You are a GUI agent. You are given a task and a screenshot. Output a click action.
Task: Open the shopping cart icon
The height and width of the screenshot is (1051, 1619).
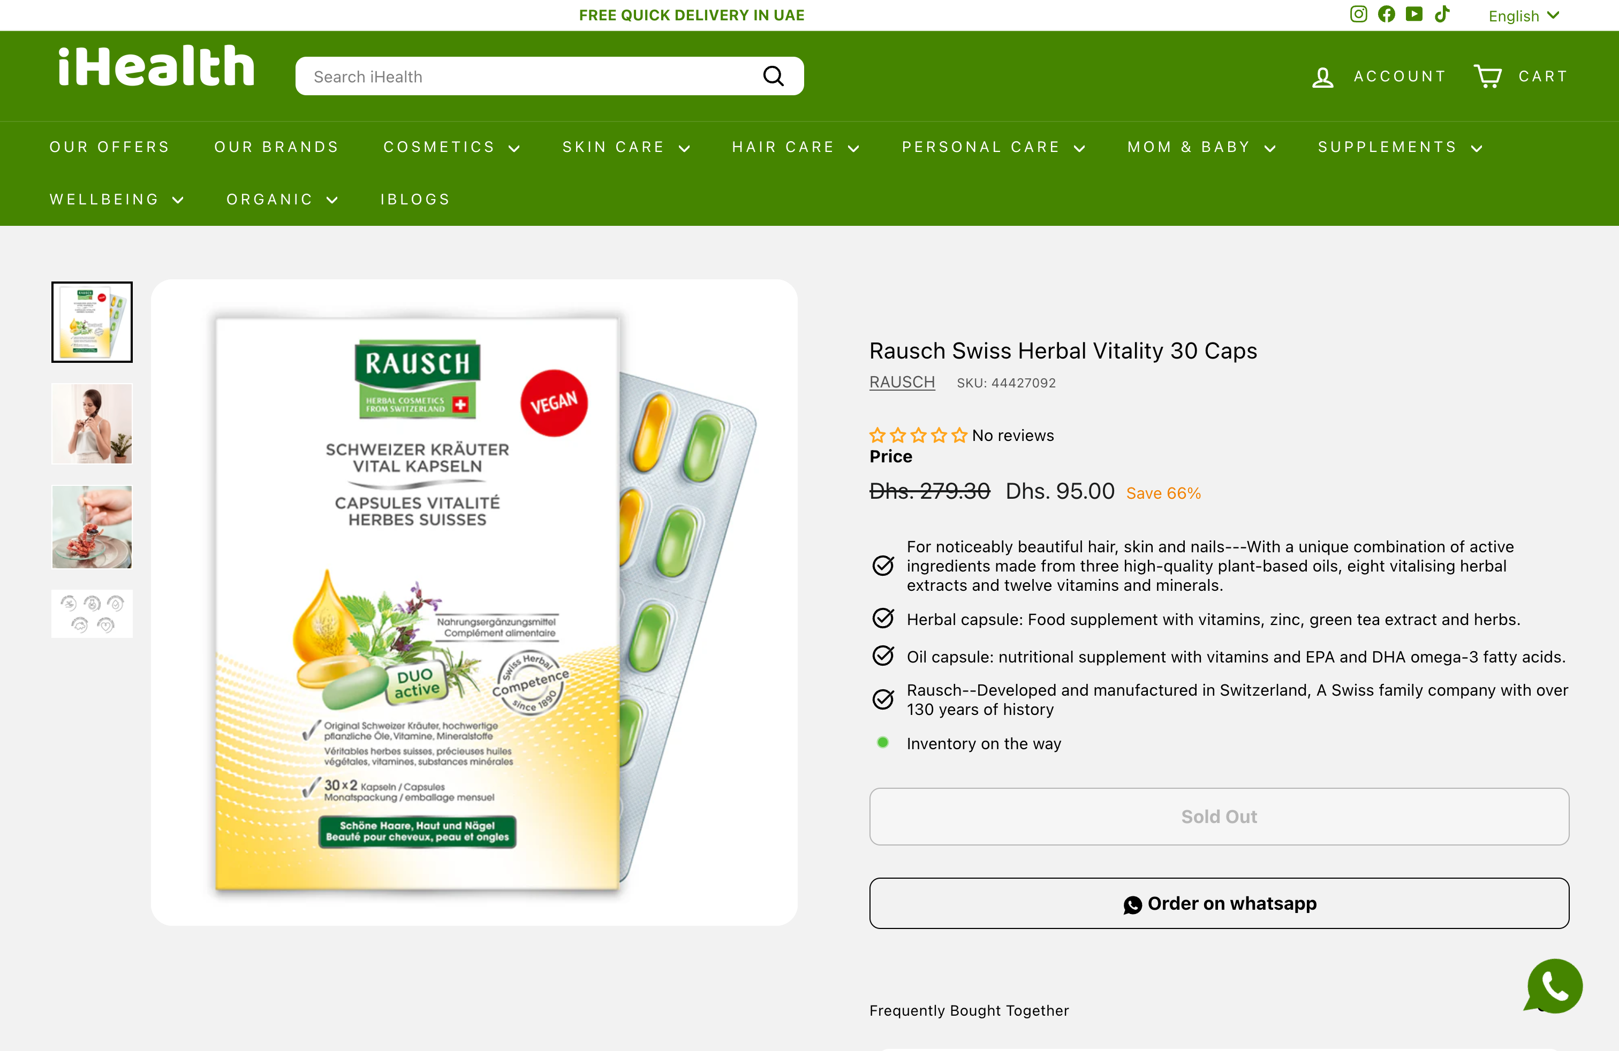tap(1487, 76)
